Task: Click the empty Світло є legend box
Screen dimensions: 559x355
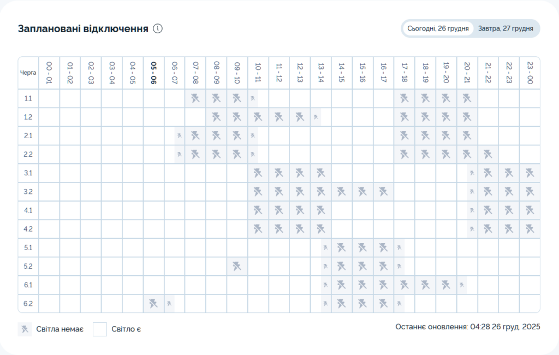Action: point(99,329)
